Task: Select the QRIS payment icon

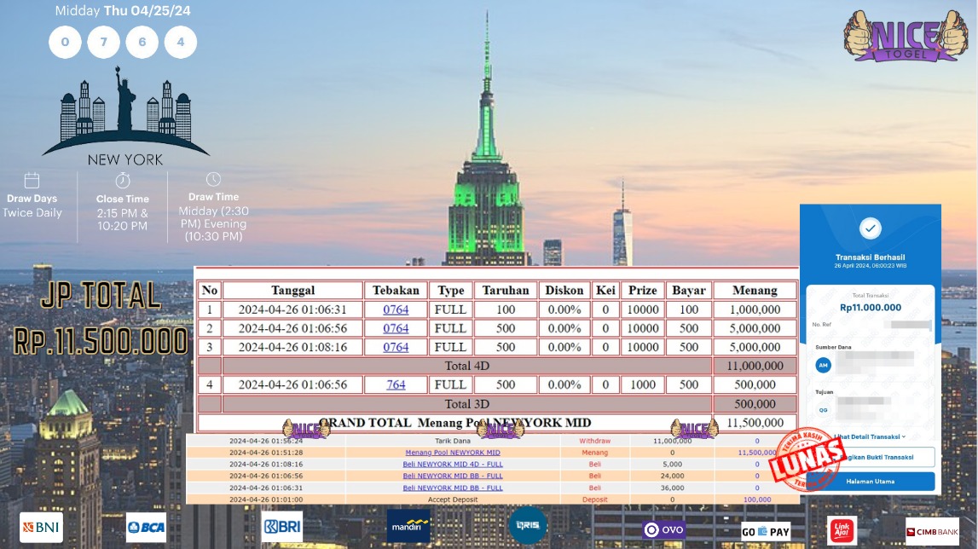Action: click(x=527, y=525)
